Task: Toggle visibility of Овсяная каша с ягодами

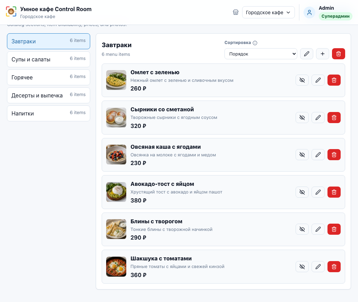Action: point(302,155)
